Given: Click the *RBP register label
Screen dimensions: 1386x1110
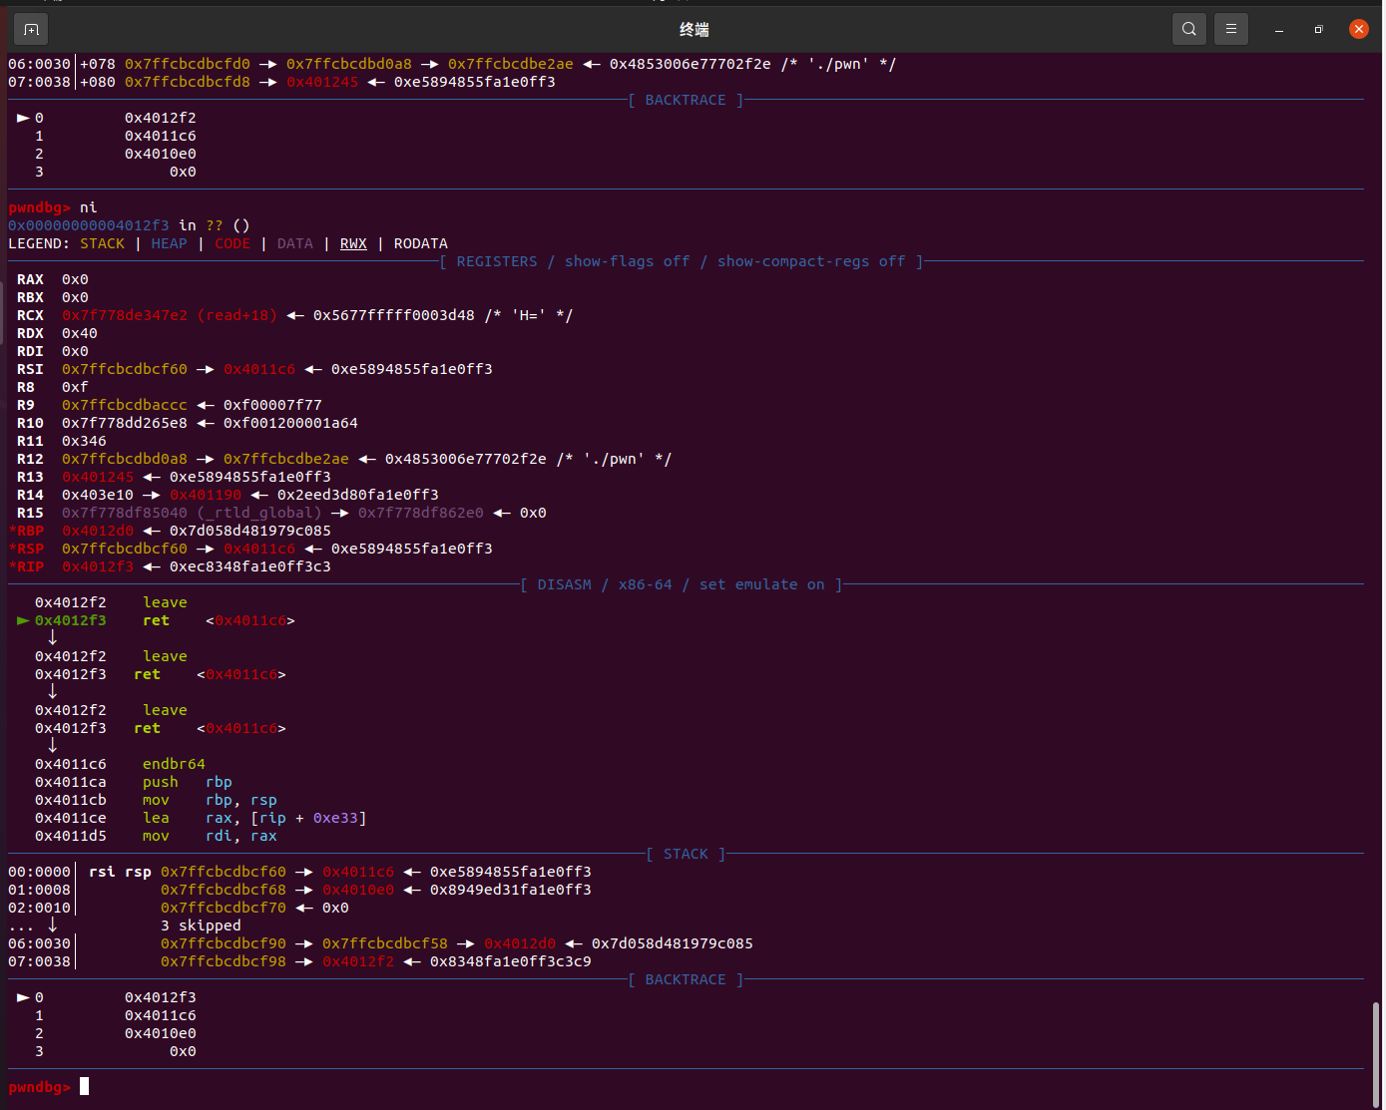Looking at the screenshot, I should click(x=26, y=531).
